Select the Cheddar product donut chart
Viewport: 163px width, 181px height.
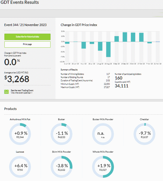point(144,134)
